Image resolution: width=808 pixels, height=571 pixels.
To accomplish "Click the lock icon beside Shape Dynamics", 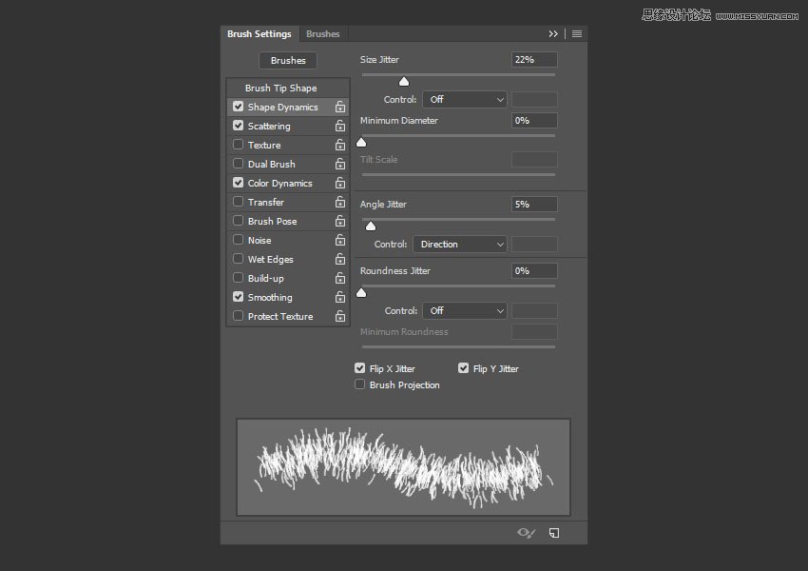I will [x=340, y=107].
